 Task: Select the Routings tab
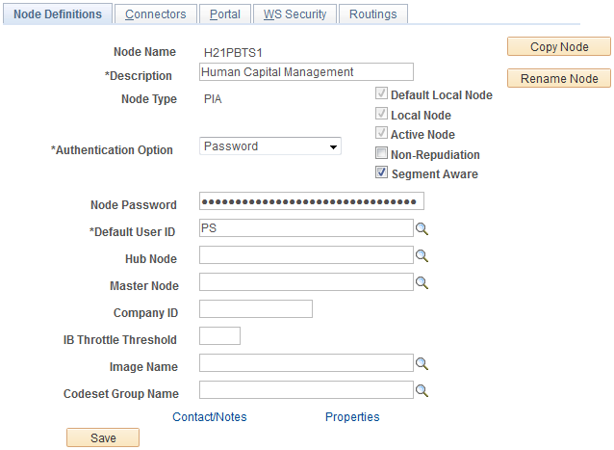(x=374, y=14)
